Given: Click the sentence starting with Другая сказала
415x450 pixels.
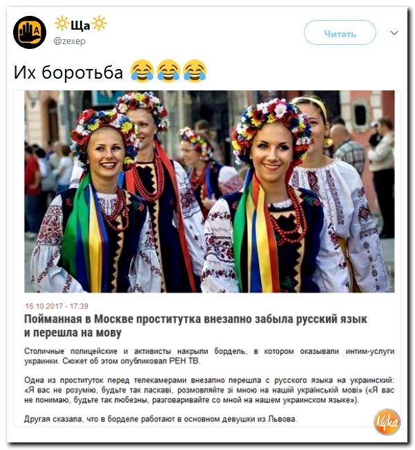Looking at the screenshot, I should pyautogui.click(x=160, y=419).
